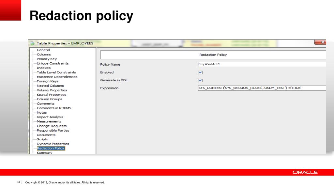Open the Foreign Keys section

click(48, 81)
